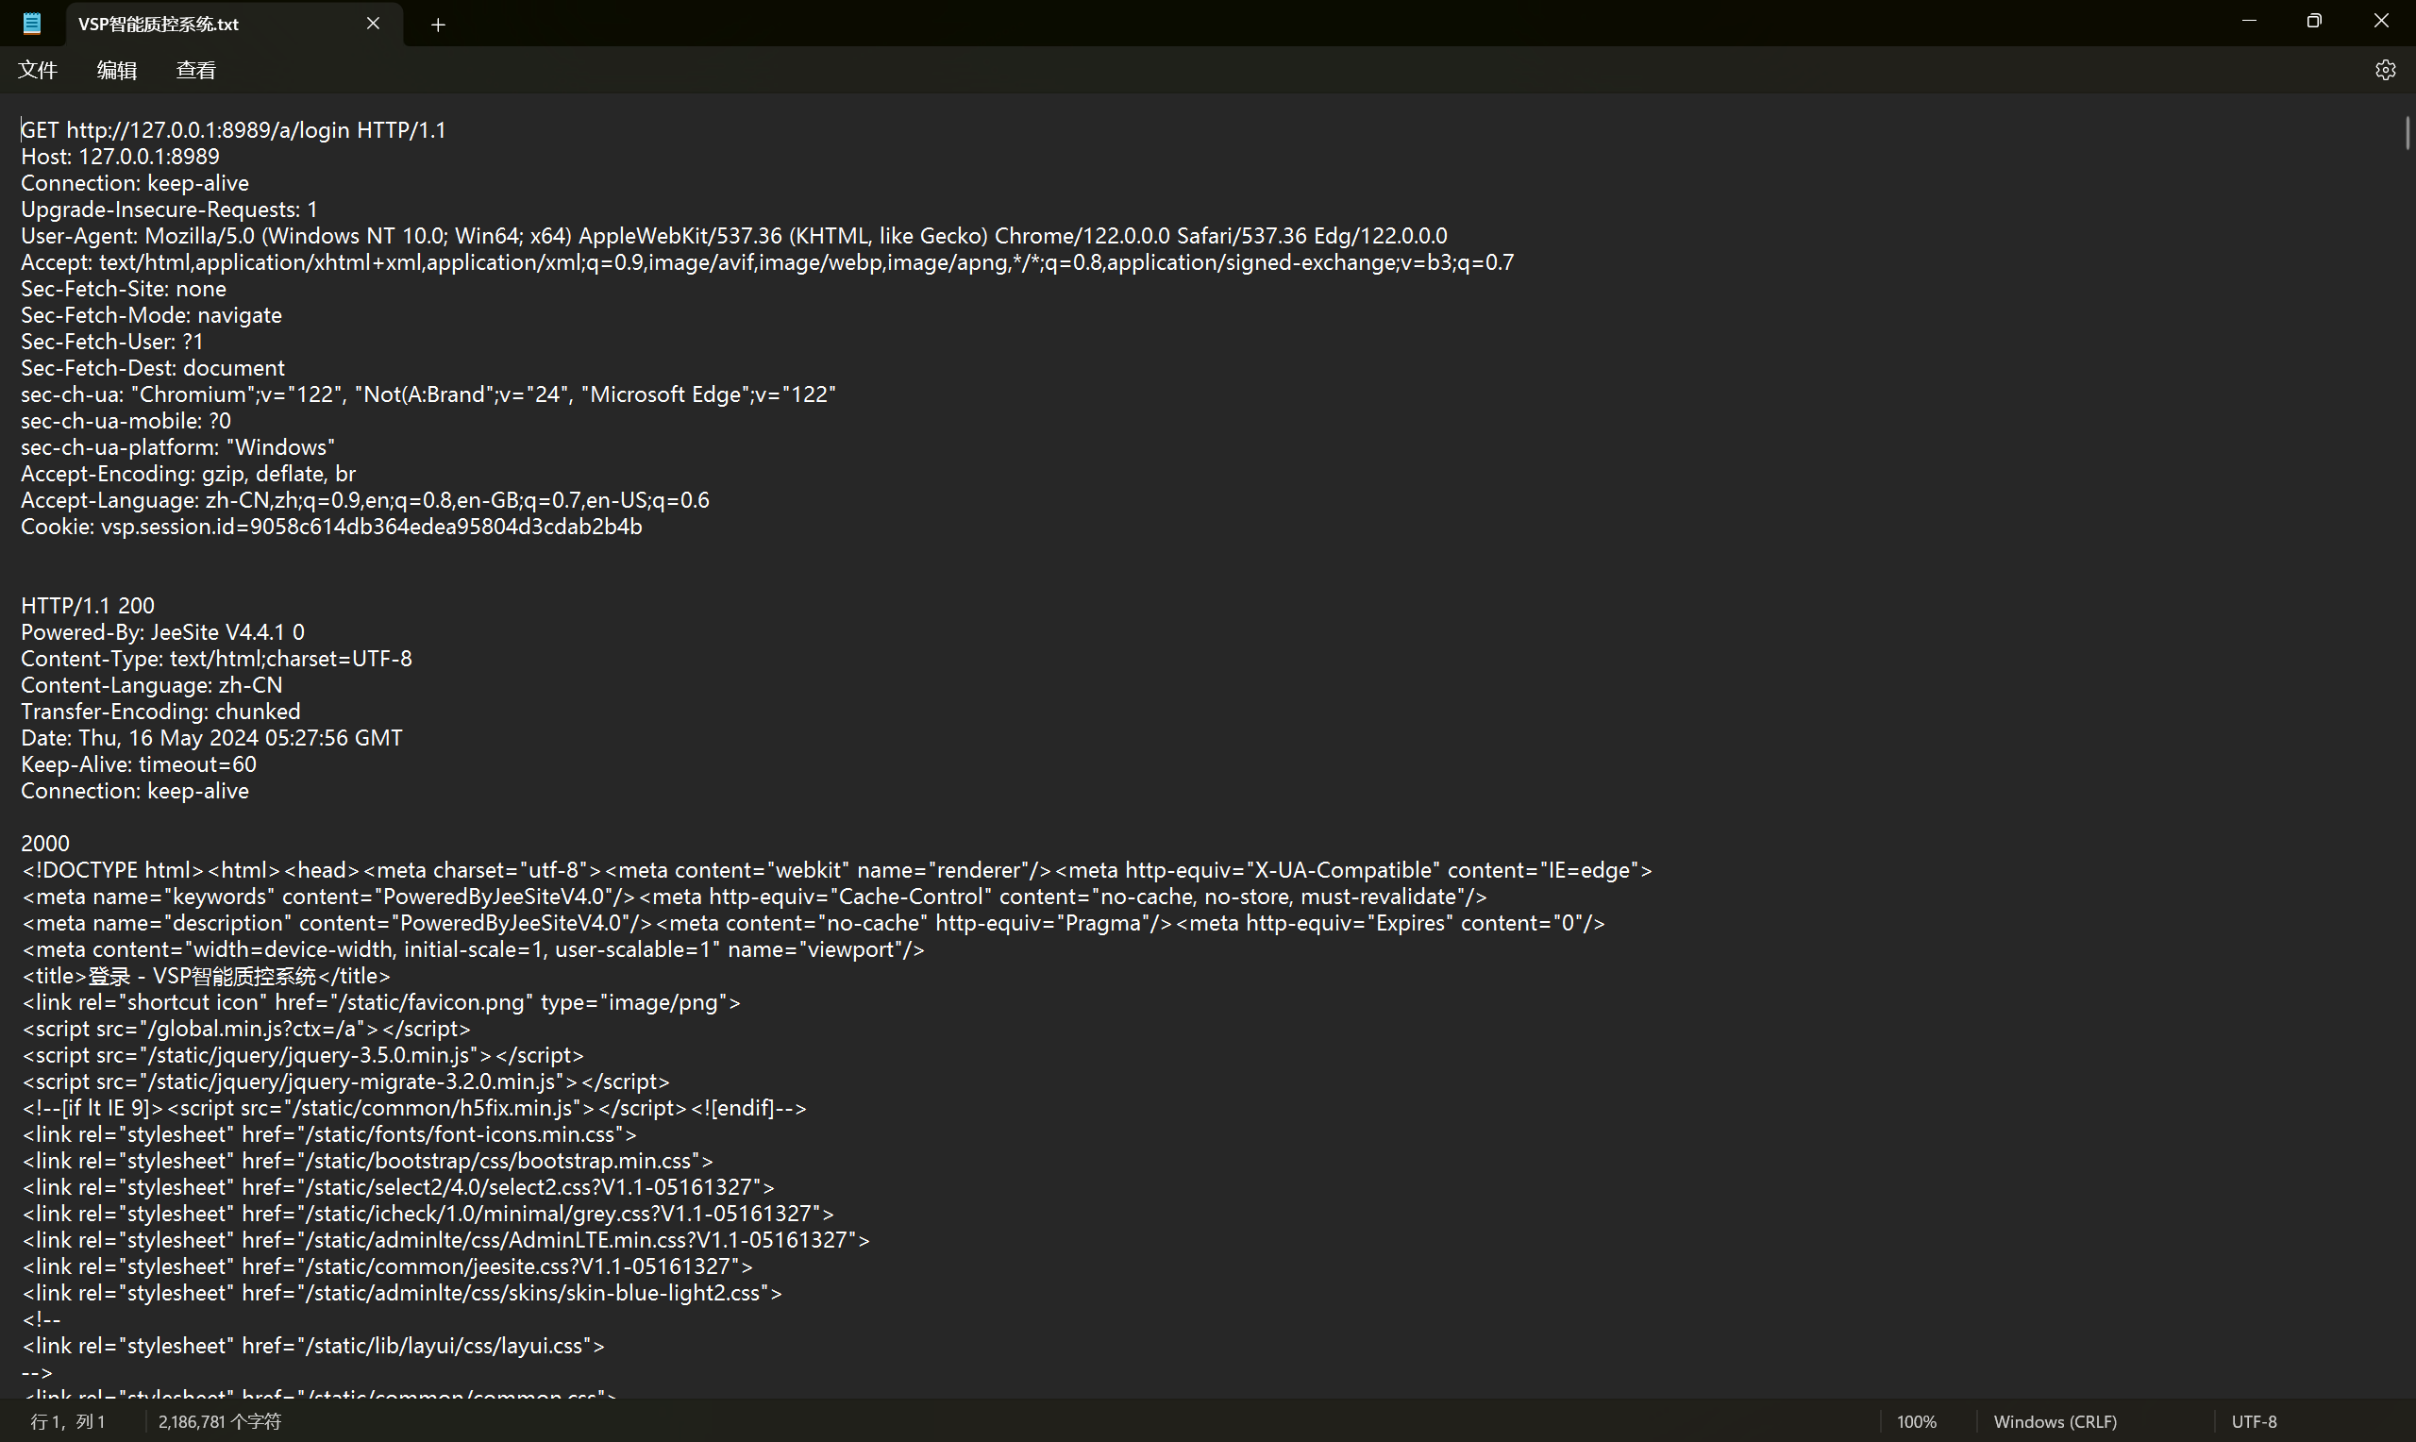The image size is (2416, 1442).
Task: Click the jquery-3.5.0.min.js script line
Action: [x=303, y=1055]
